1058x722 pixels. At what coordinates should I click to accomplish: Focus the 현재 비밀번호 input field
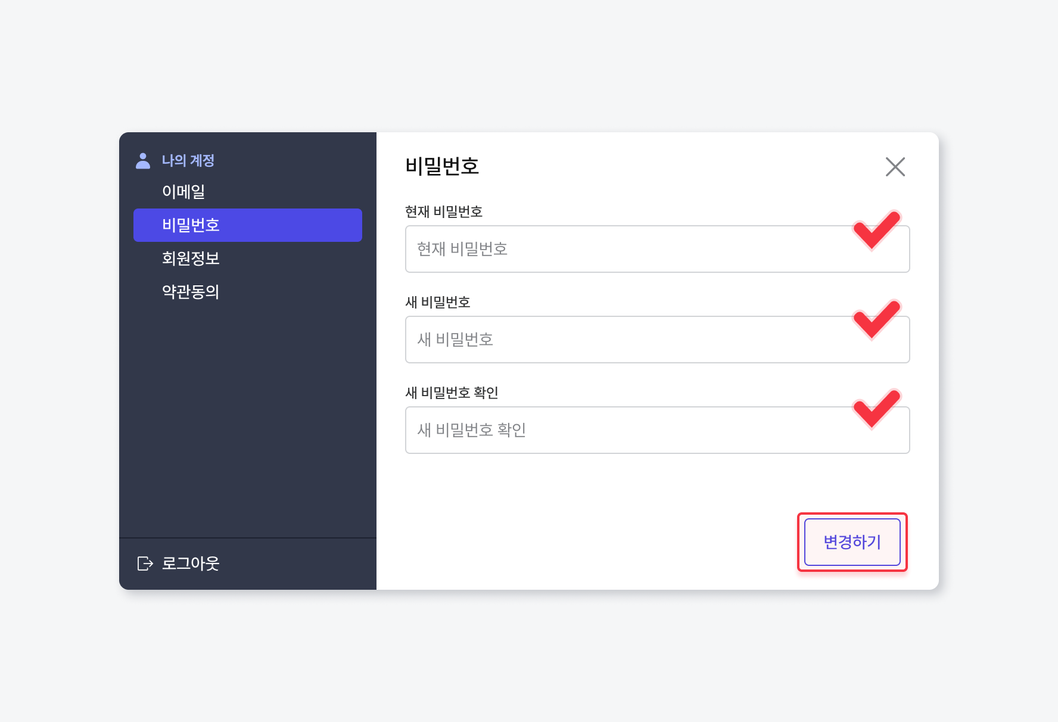[626, 249]
